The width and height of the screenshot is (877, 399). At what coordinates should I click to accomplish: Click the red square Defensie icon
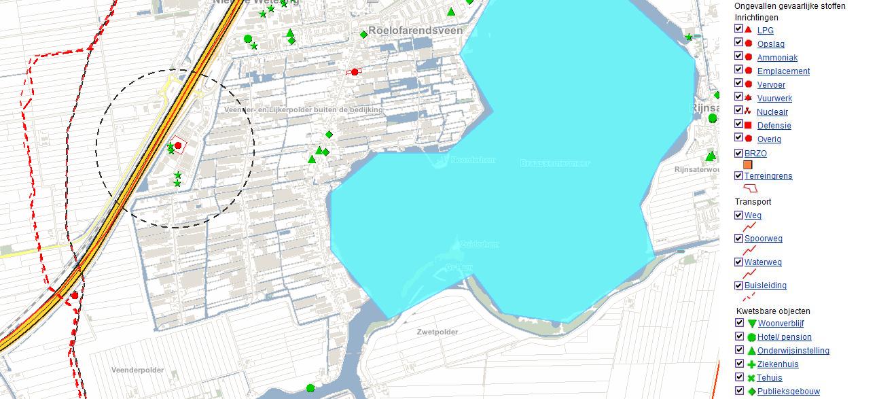pos(748,125)
